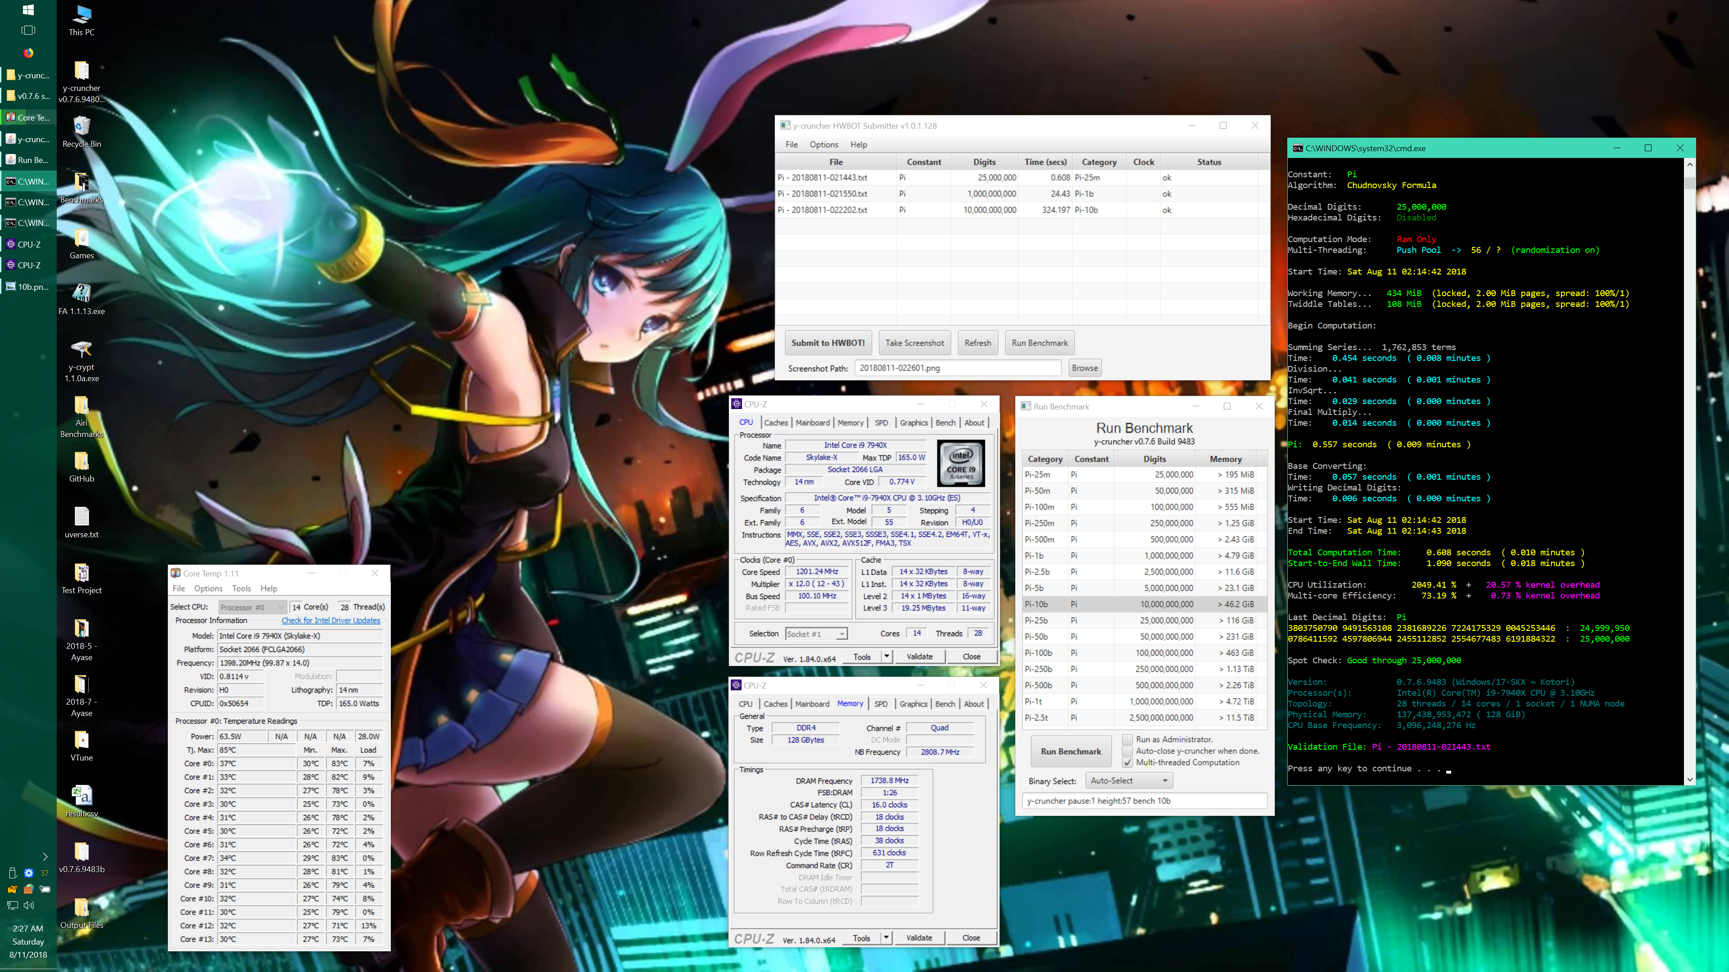Click the Time (secs) column header
Screen dimensions: 1729x972
(1045, 162)
